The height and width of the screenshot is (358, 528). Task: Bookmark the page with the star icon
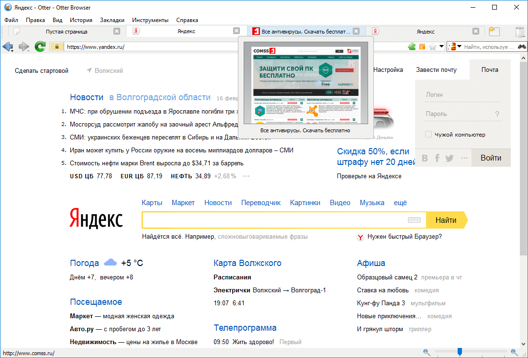click(433, 47)
